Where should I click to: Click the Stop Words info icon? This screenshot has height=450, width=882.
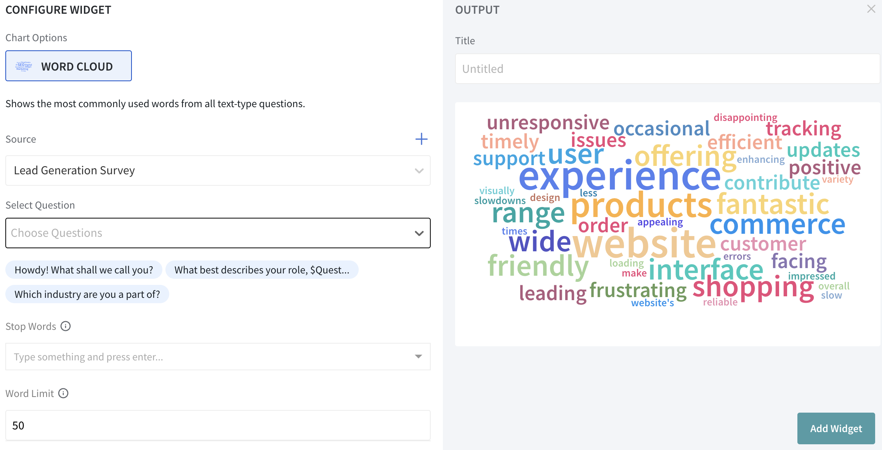(x=66, y=326)
